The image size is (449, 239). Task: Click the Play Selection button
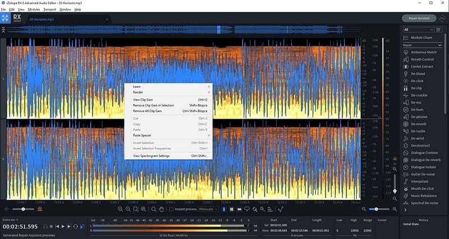(69, 227)
